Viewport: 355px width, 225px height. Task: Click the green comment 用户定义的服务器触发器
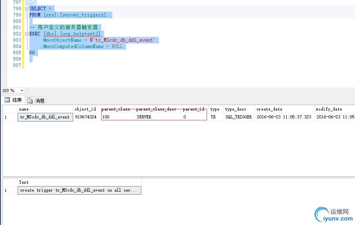pos(68,28)
